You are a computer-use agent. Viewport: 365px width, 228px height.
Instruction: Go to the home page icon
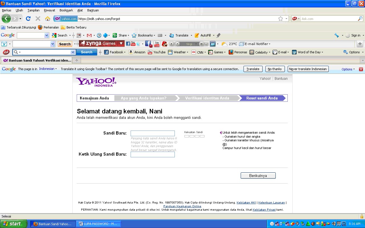48,19
